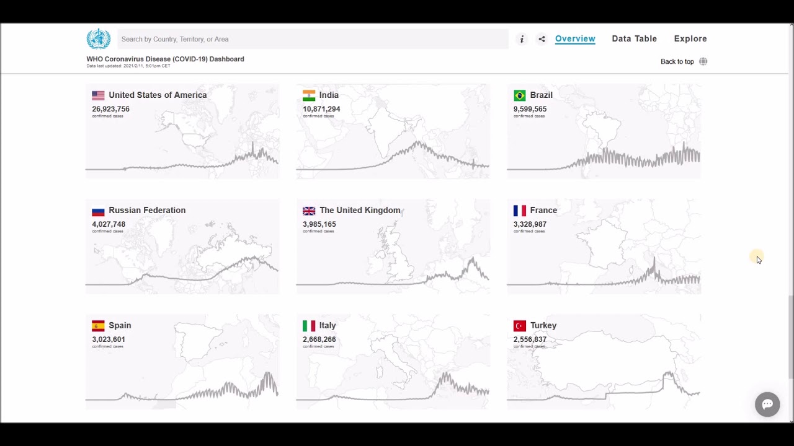Go to the Explore tab
This screenshot has height=446, width=794.
[x=690, y=38]
